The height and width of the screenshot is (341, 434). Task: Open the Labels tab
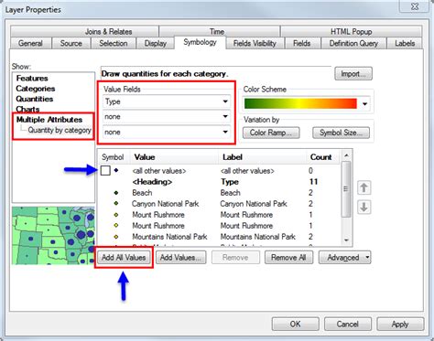tap(405, 43)
